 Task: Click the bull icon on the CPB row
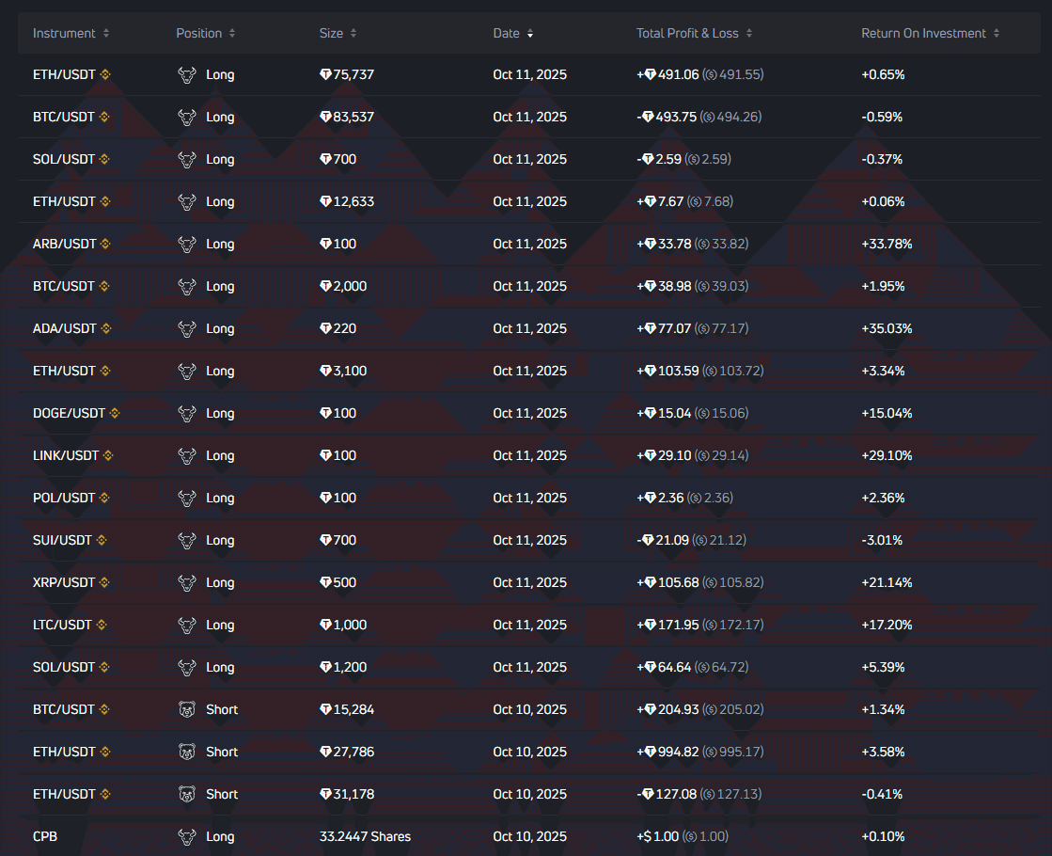188,836
